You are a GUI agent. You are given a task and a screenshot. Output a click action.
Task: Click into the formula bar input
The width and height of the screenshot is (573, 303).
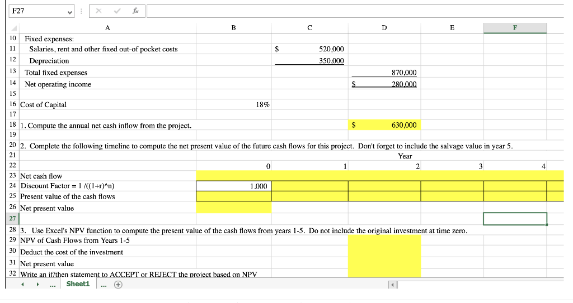(355, 11)
